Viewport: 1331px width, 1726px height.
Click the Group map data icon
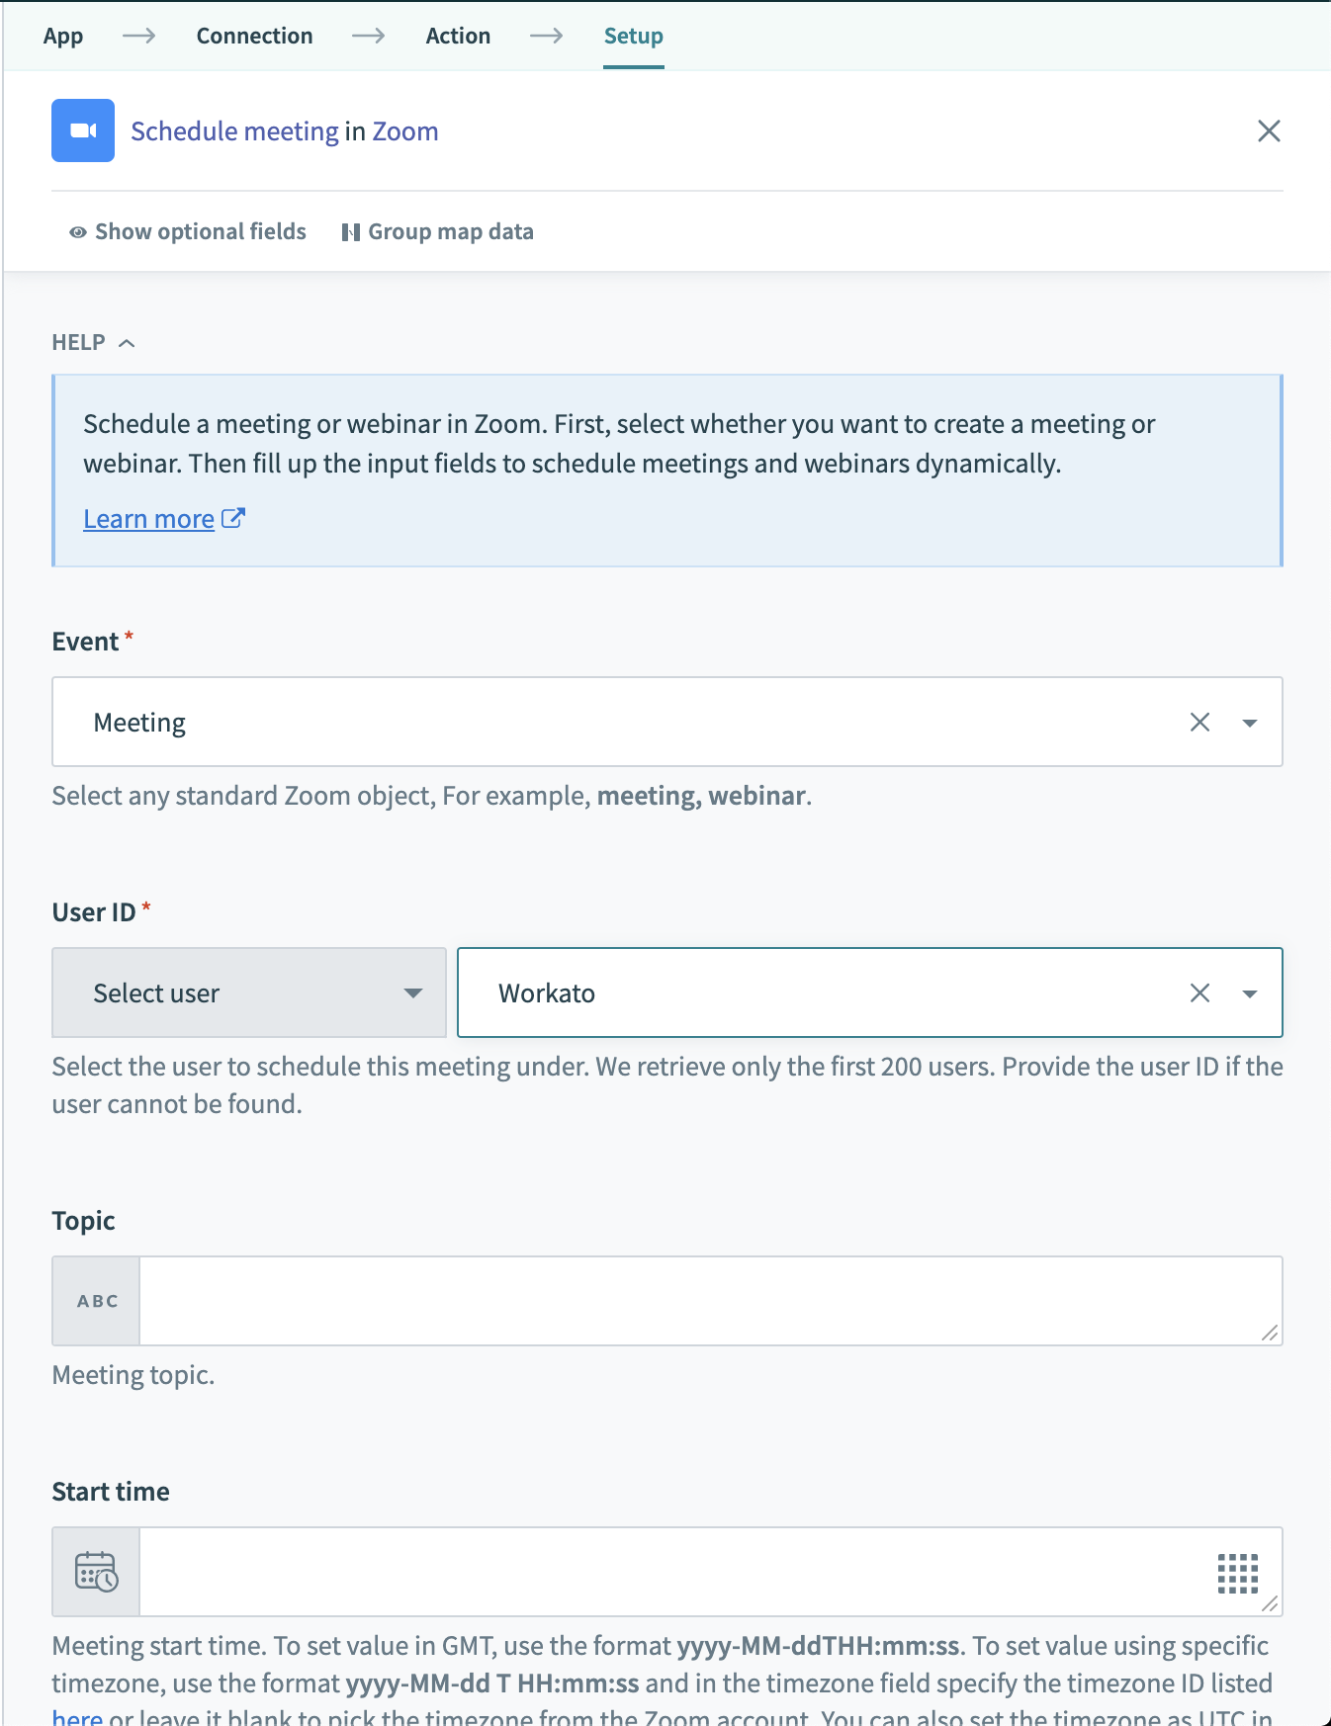352,231
